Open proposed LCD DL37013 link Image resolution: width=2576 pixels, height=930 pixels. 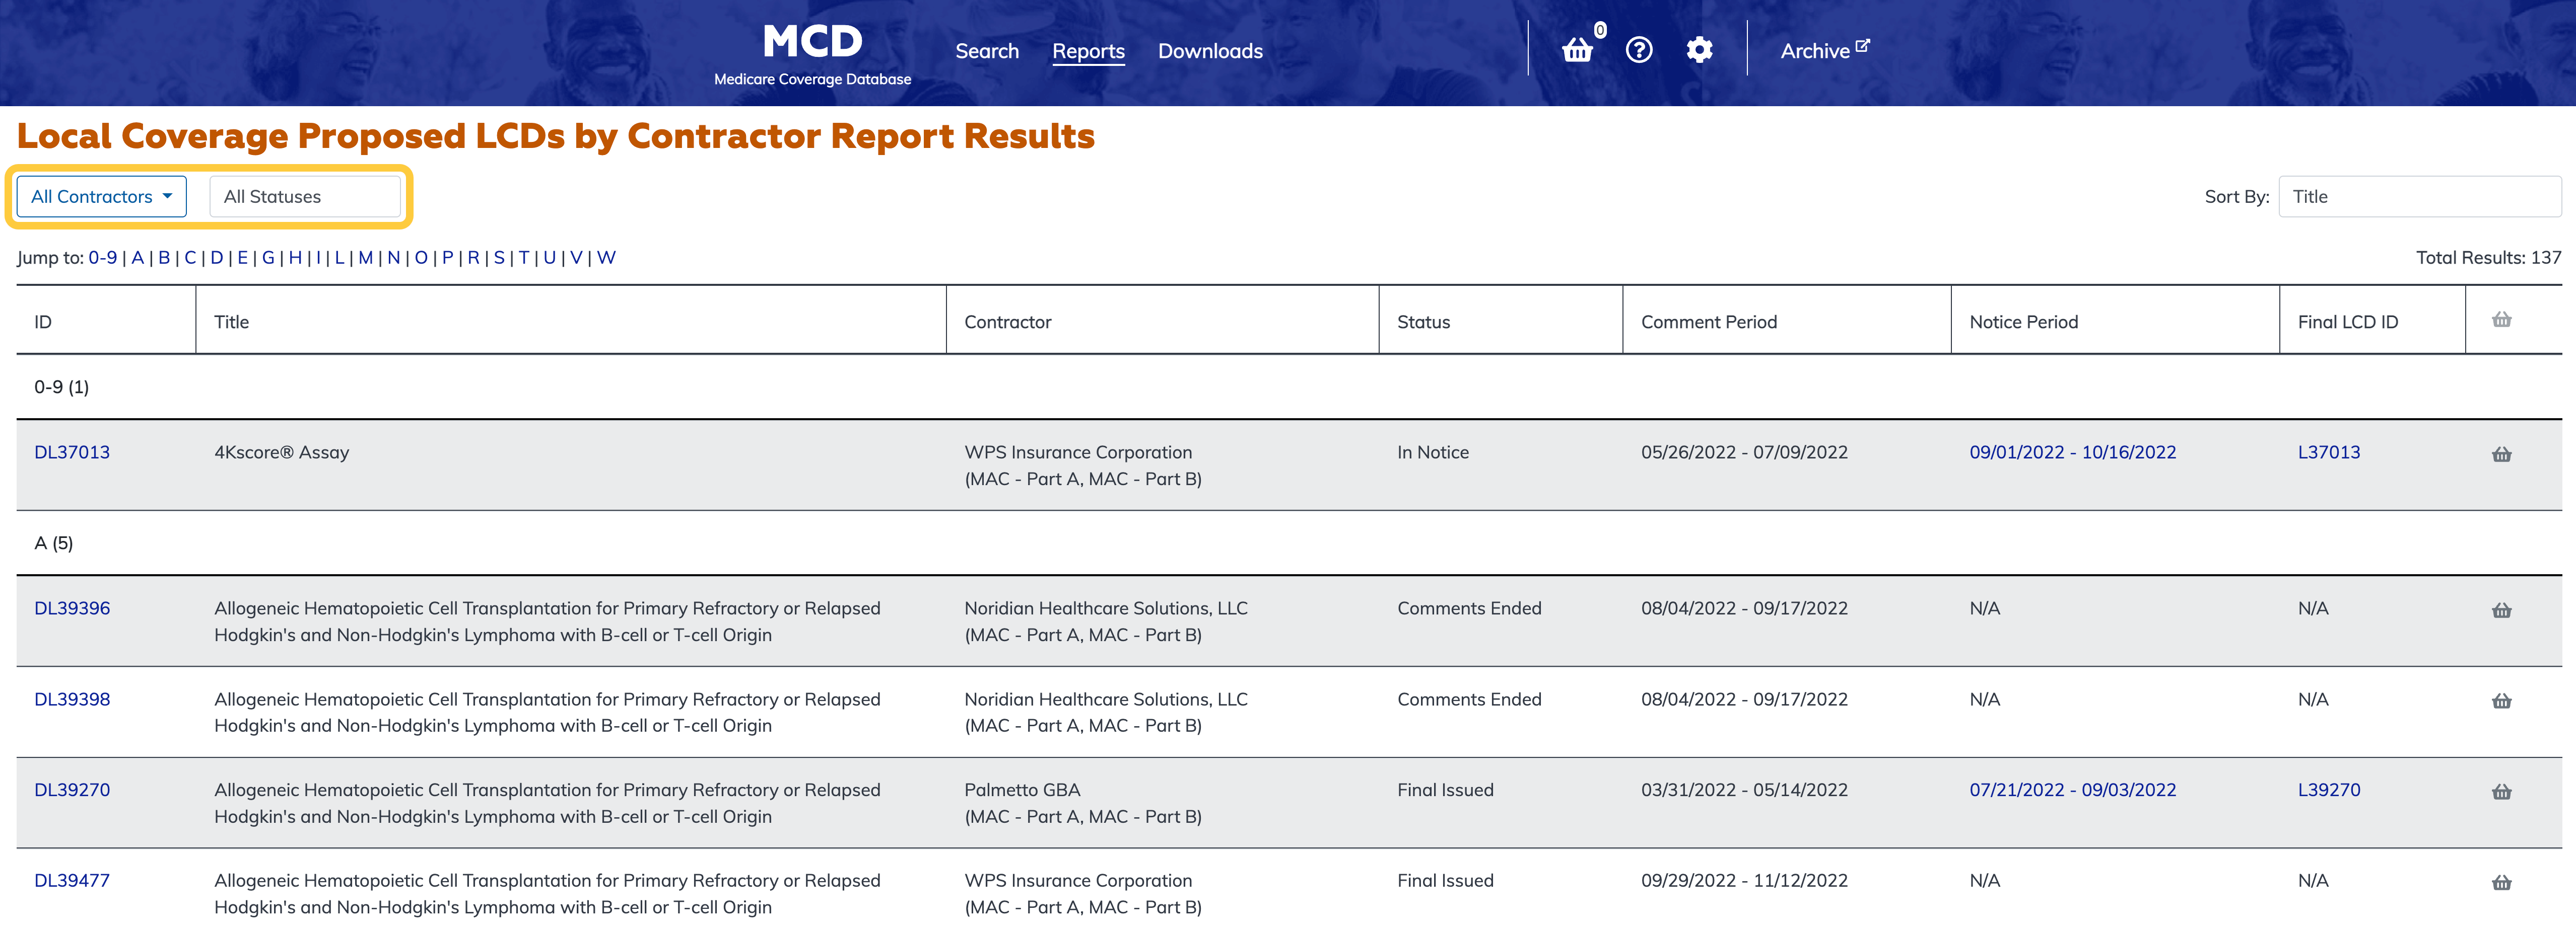coord(72,452)
